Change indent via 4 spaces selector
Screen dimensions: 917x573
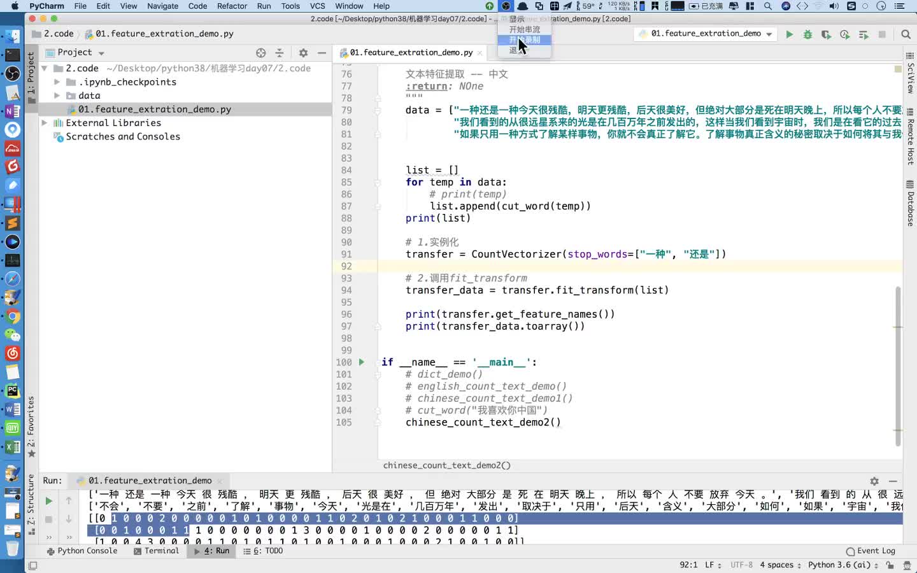780,565
